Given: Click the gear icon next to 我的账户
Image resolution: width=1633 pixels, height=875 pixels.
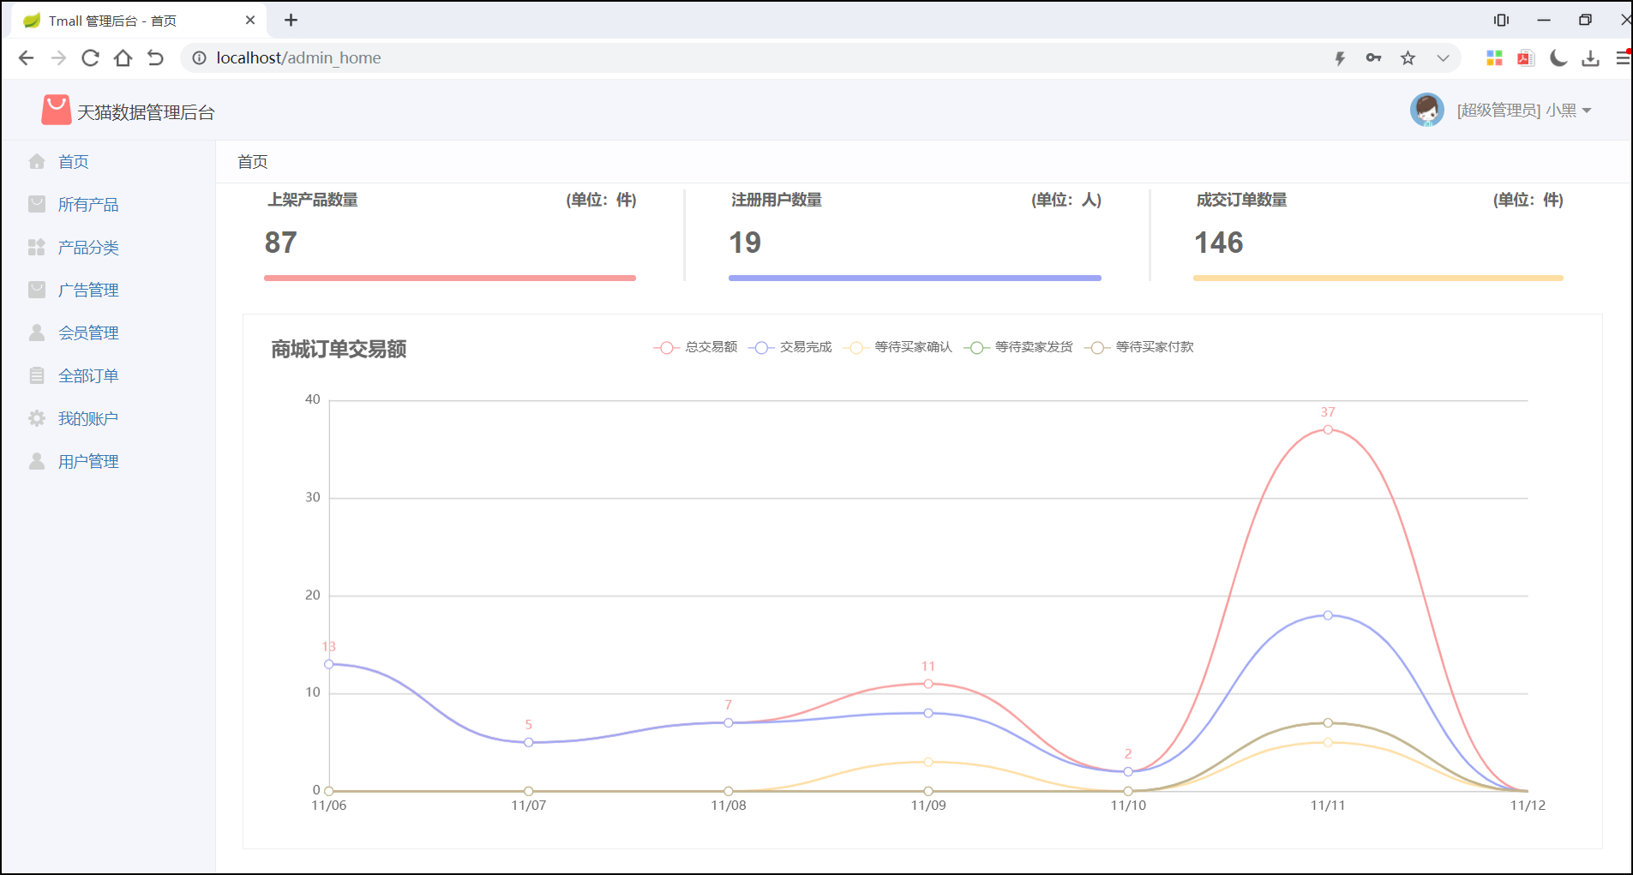Looking at the screenshot, I should coord(37,418).
